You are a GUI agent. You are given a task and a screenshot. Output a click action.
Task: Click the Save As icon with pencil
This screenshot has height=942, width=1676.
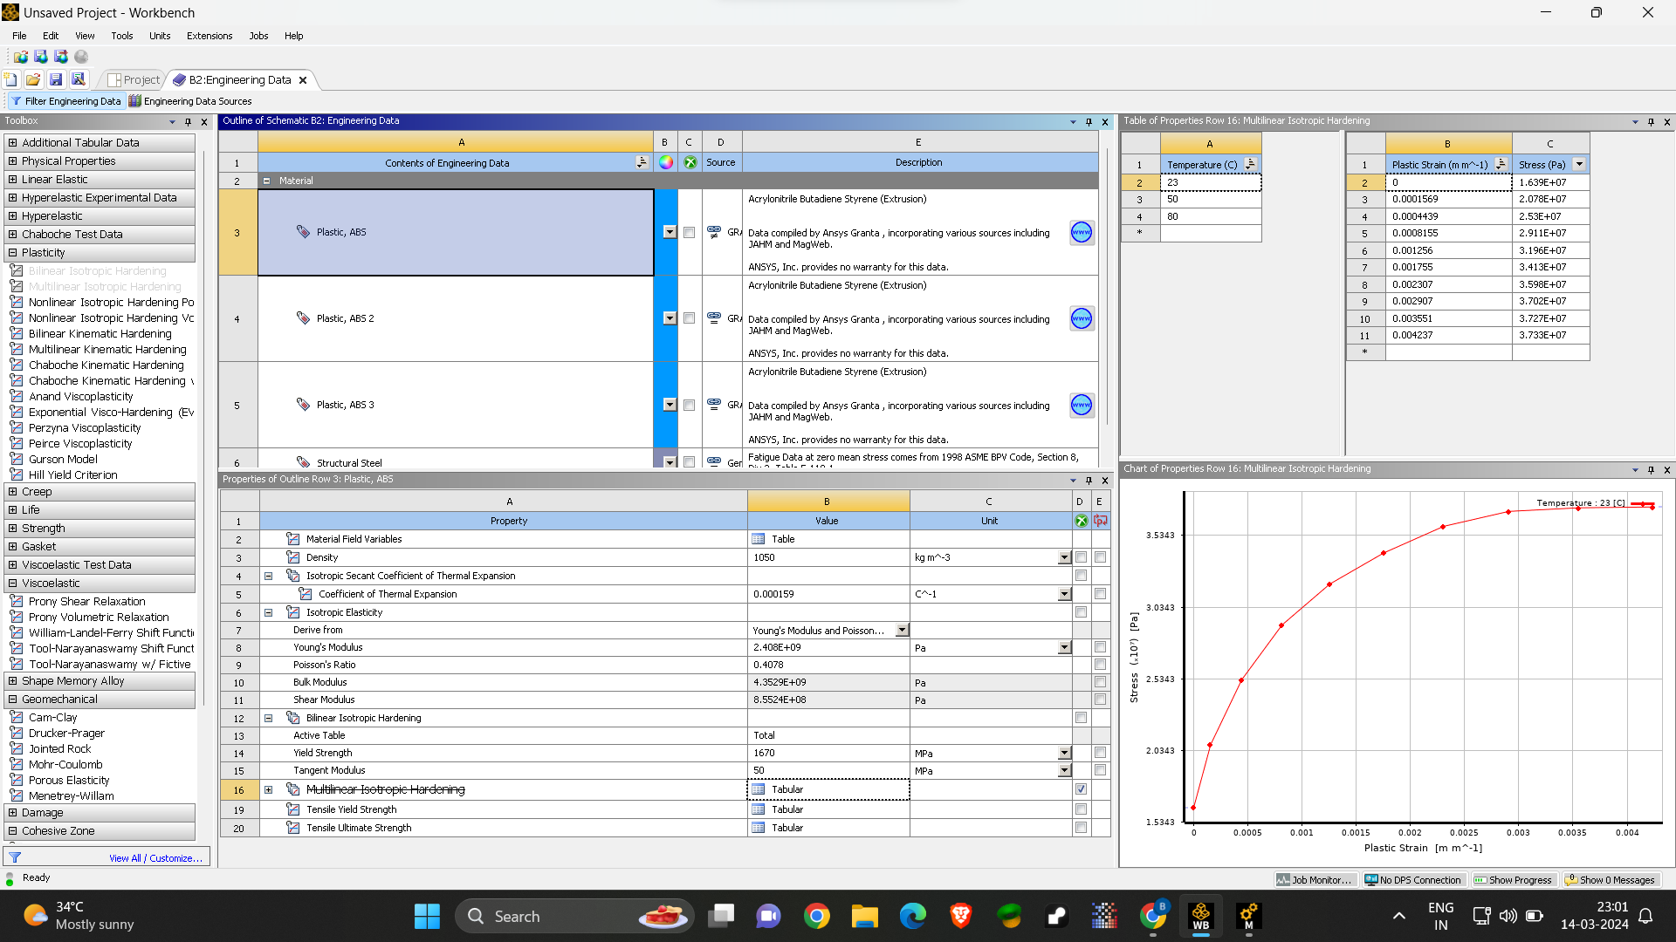point(79,79)
